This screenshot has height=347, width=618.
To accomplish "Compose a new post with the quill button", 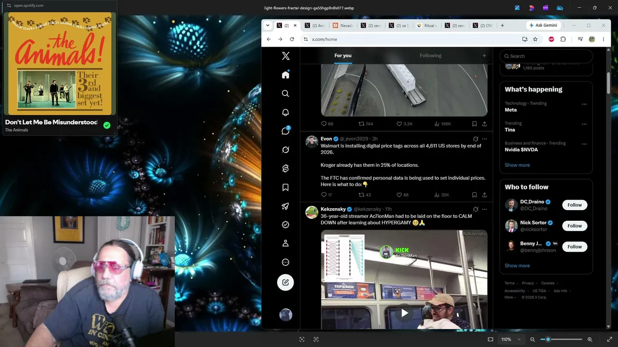I will tap(286, 282).
